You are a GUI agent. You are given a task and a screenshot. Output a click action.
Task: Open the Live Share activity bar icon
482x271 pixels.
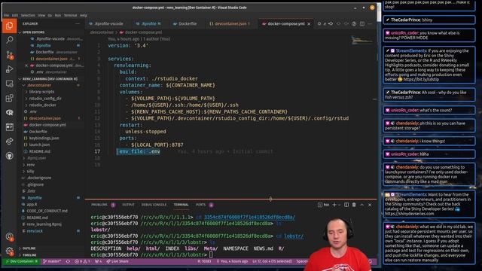(x=9, y=142)
